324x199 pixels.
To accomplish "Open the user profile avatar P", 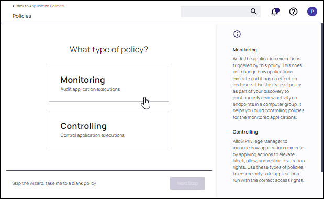I will coord(312,12).
